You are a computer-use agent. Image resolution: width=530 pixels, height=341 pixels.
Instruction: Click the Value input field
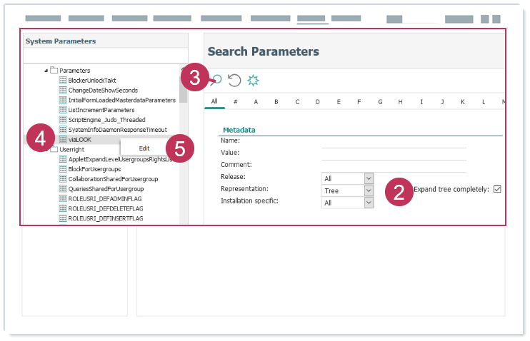tap(393, 153)
